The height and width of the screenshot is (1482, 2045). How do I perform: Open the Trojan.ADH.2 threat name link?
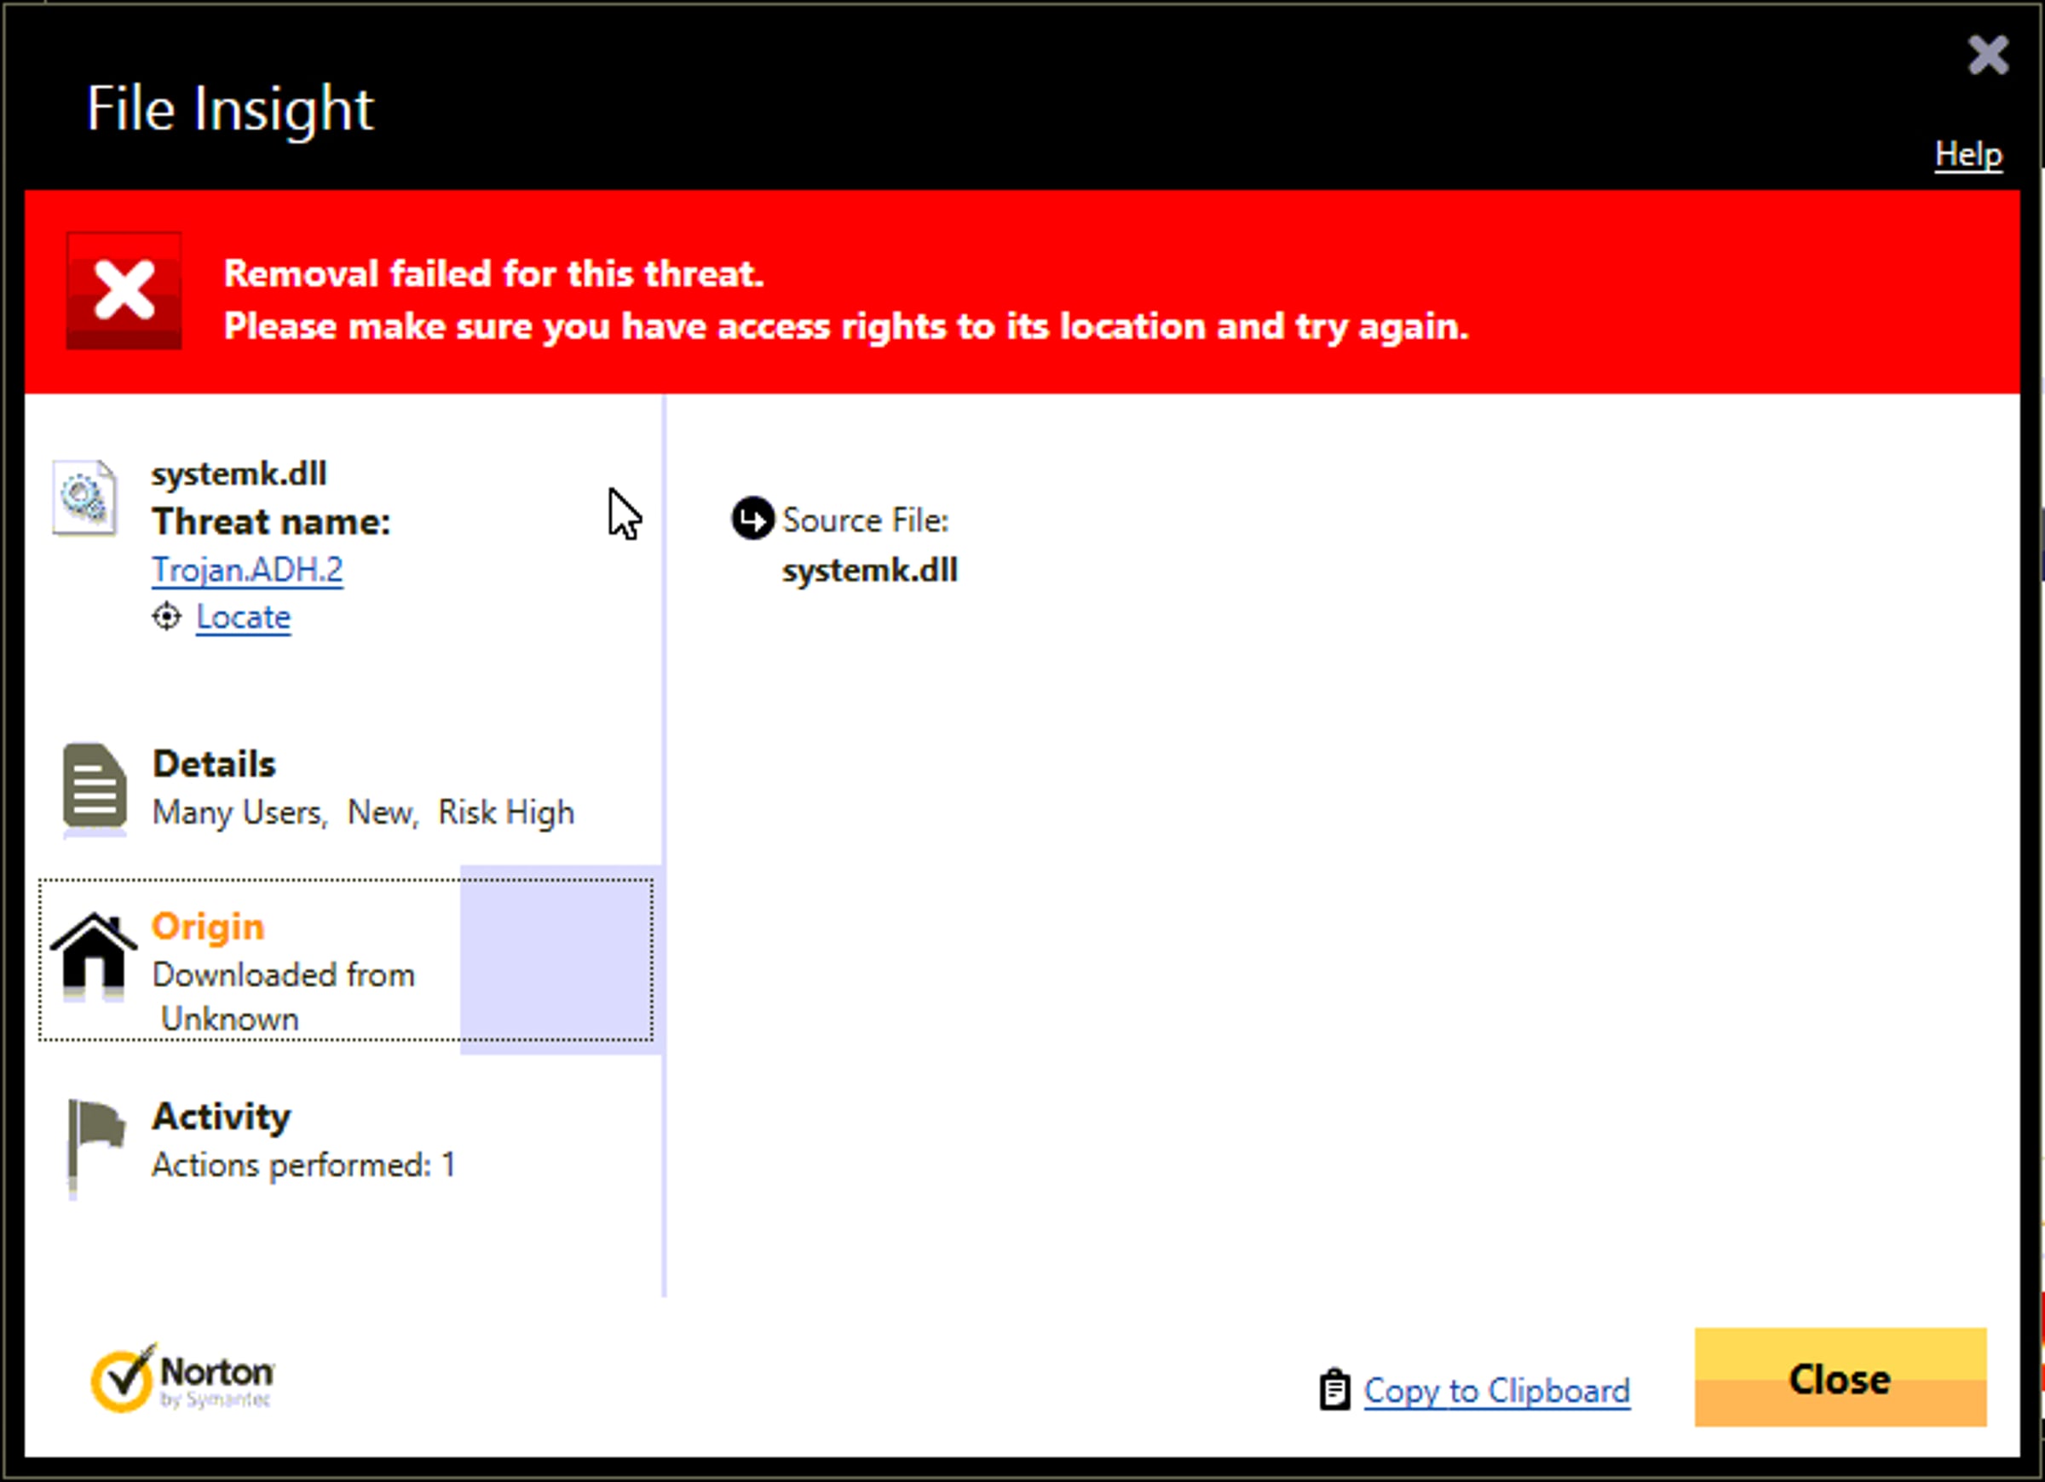coord(247,570)
